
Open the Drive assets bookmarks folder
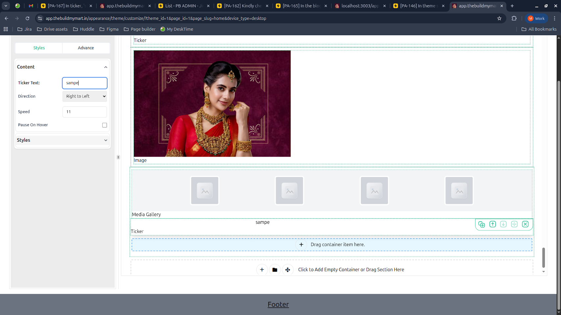(52, 29)
